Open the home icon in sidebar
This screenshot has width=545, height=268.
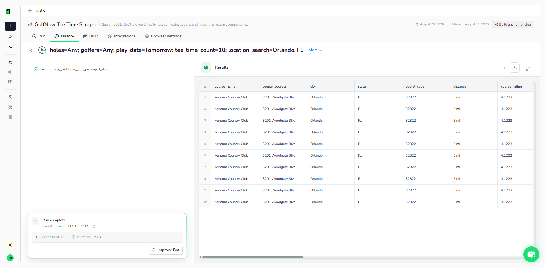pyautogui.click(x=10, y=37)
